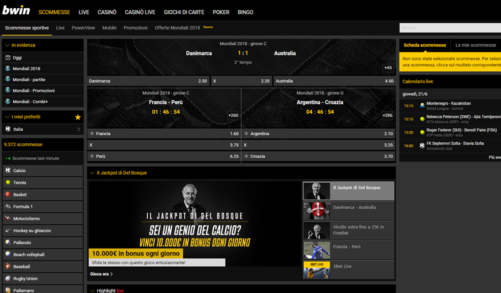Collapse the In evidenza section
This screenshot has width=501, height=293.
[6, 45]
